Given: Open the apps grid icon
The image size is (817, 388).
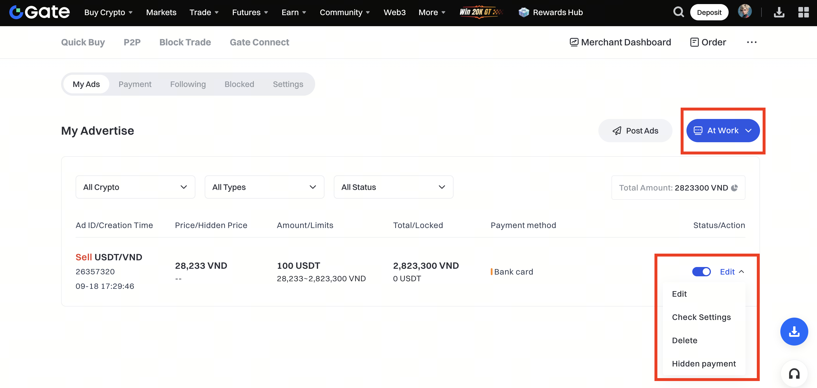Looking at the screenshot, I should tap(803, 13).
